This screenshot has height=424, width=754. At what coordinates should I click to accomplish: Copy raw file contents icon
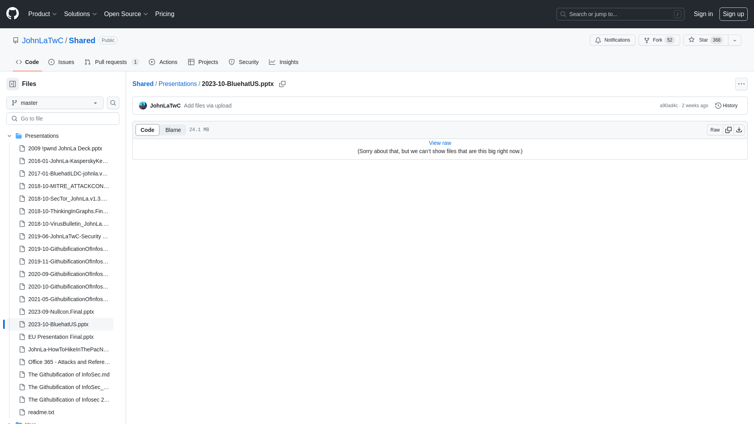pos(728,130)
